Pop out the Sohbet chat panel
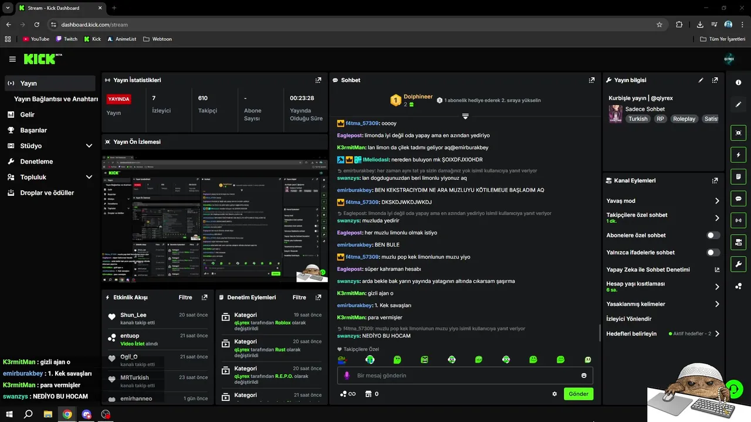The width and height of the screenshot is (751, 422). pos(592,80)
